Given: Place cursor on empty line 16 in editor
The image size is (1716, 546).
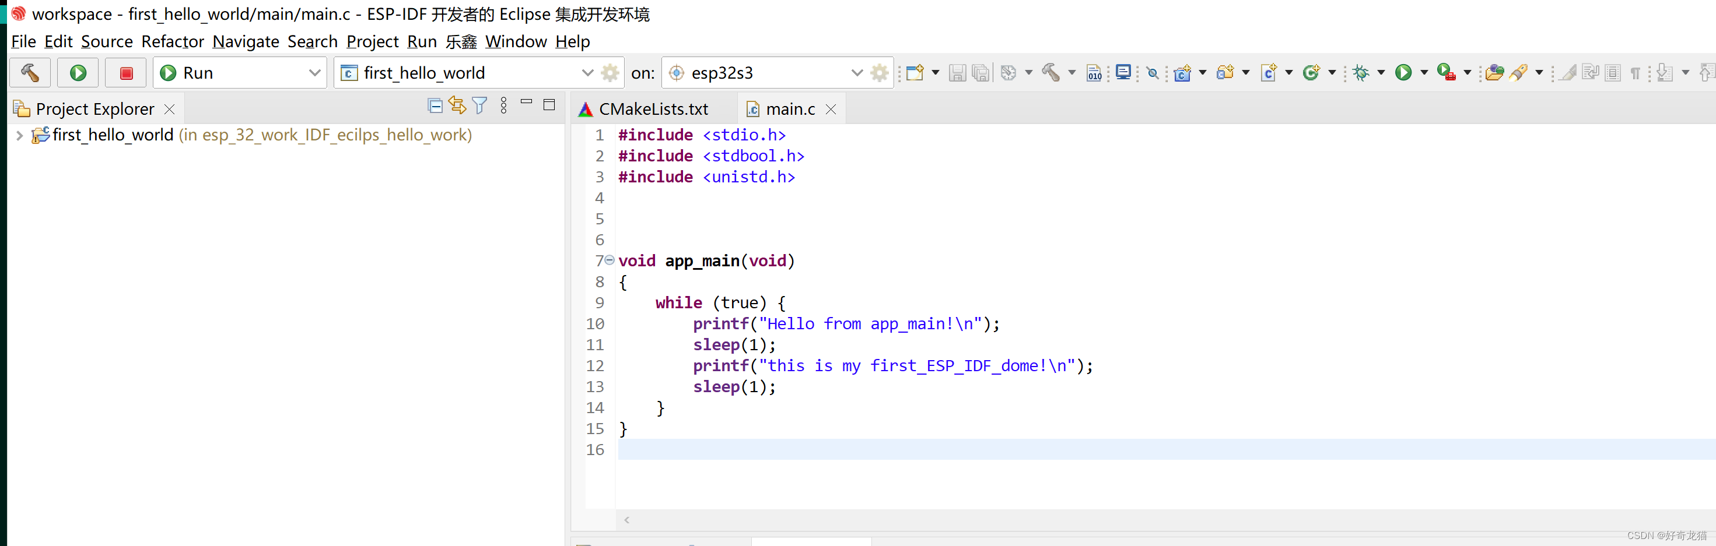Looking at the screenshot, I should pos(1167,449).
